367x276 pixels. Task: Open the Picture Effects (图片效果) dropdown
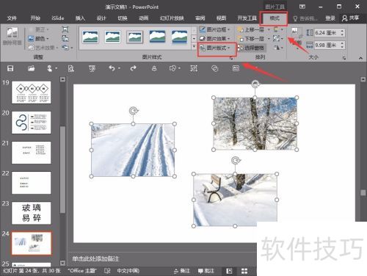click(x=215, y=39)
